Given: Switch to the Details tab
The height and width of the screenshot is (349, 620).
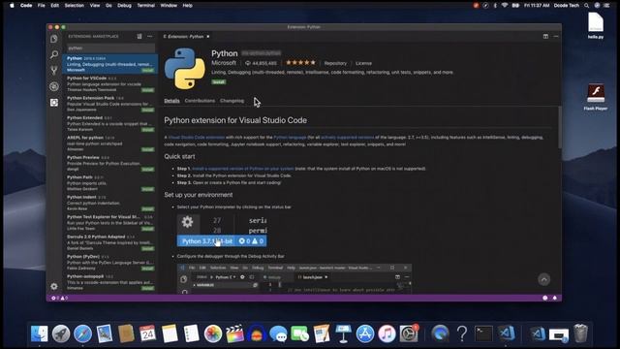Looking at the screenshot, I should coord(171,101).
